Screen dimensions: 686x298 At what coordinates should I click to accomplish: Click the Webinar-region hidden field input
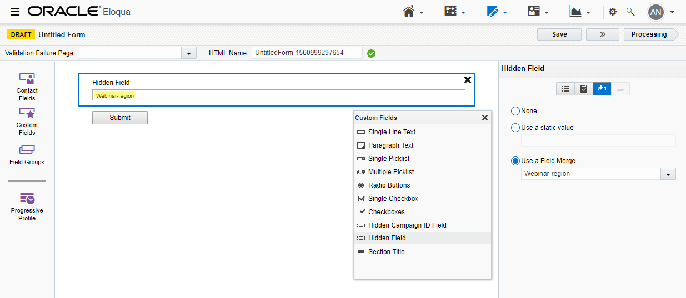coord(279,95)
